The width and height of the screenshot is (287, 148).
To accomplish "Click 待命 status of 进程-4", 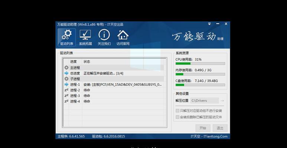I will coord(87,101).
